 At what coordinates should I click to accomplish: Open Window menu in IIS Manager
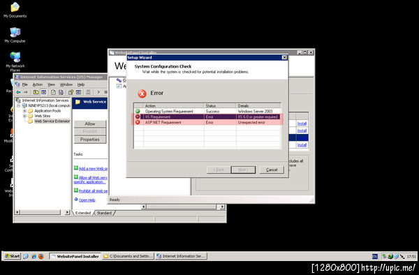tap(66, 84)
